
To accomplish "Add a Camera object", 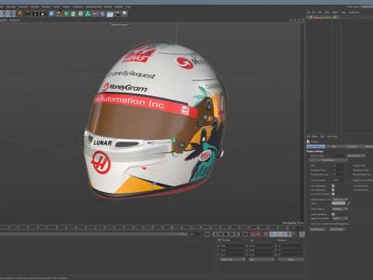I will pos(117,13).
